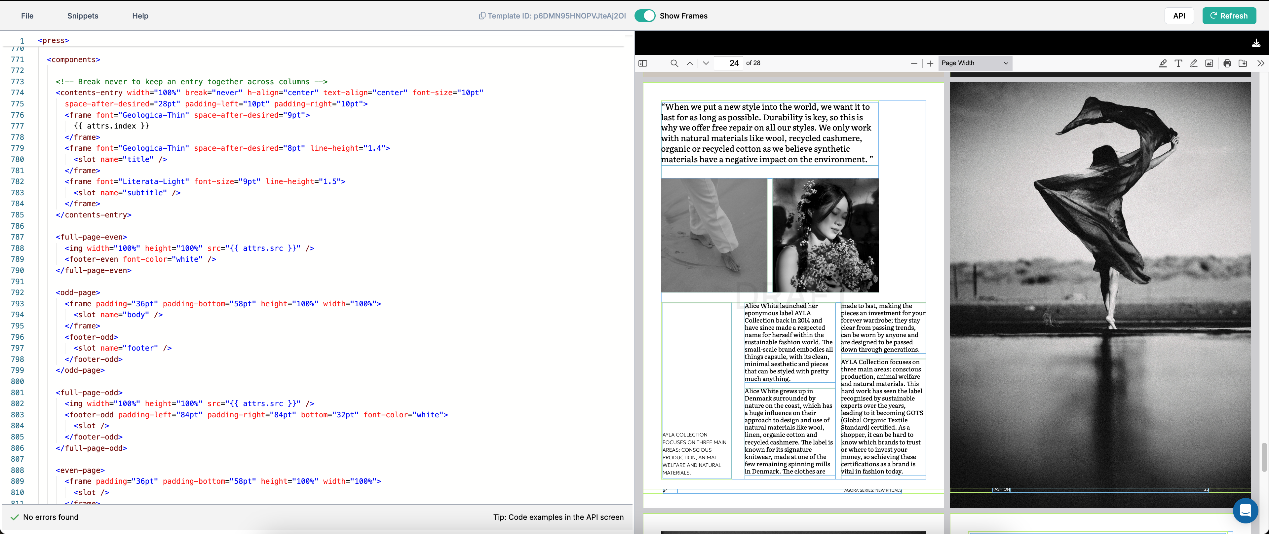
Task: Print the PDF document
Action: click(1227, 63)
